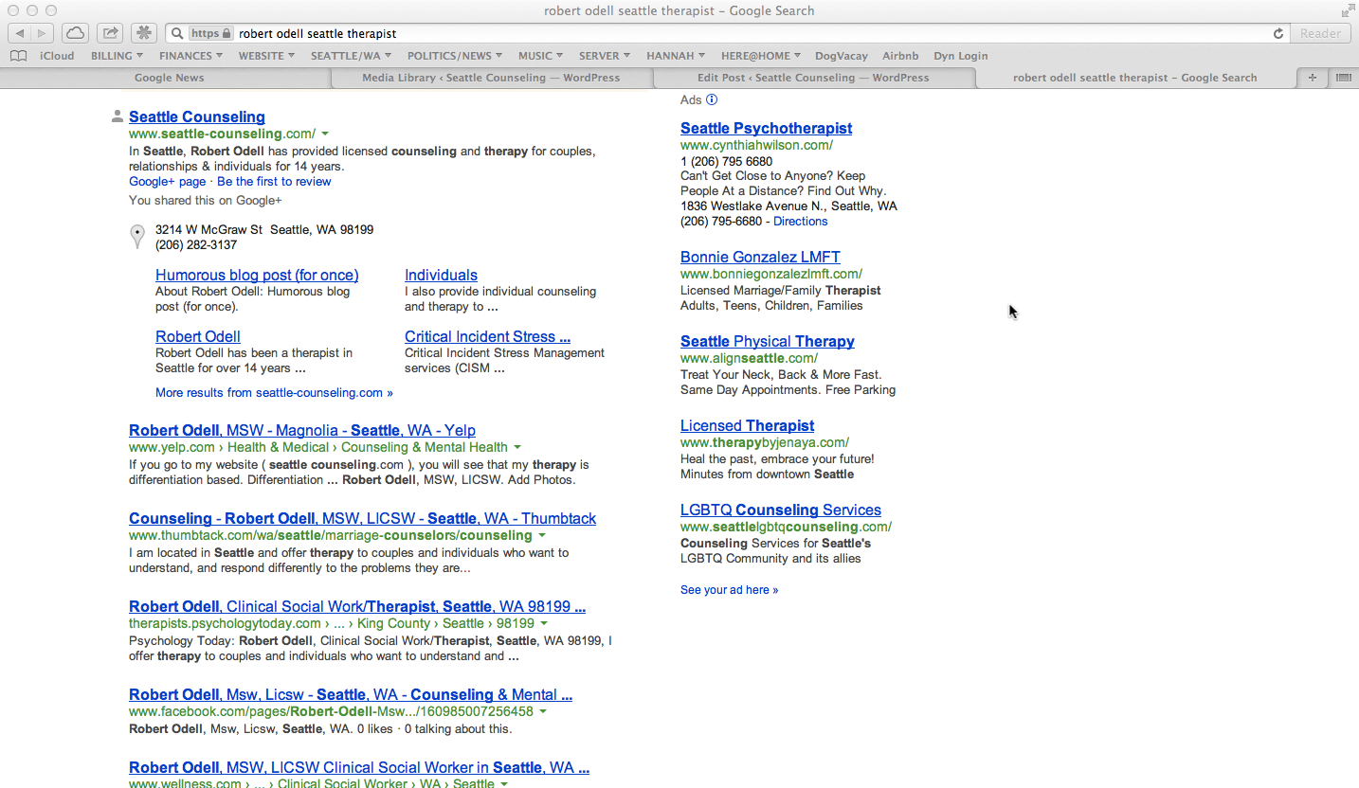The width and height of the screenshot is (1359, 788).
Task: Open the POLITICS/NEWS bookmarks dropdown
Action: [454, 56]
